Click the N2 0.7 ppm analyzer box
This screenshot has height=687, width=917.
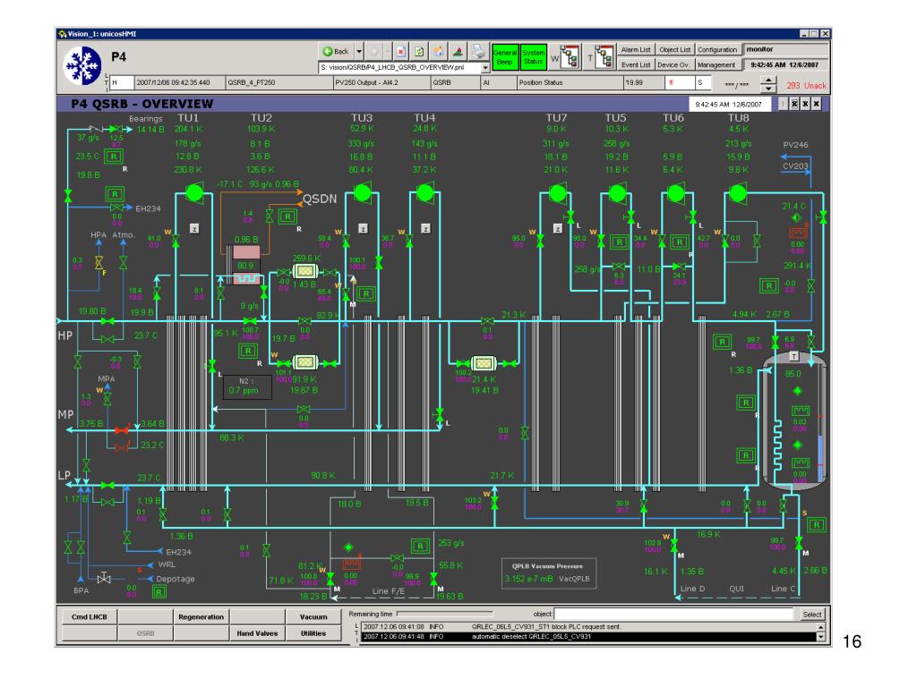pyautogui.click(x=247, y=386)
